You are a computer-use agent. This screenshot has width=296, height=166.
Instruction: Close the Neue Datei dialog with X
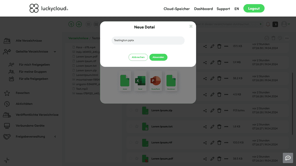coord(191,26)
